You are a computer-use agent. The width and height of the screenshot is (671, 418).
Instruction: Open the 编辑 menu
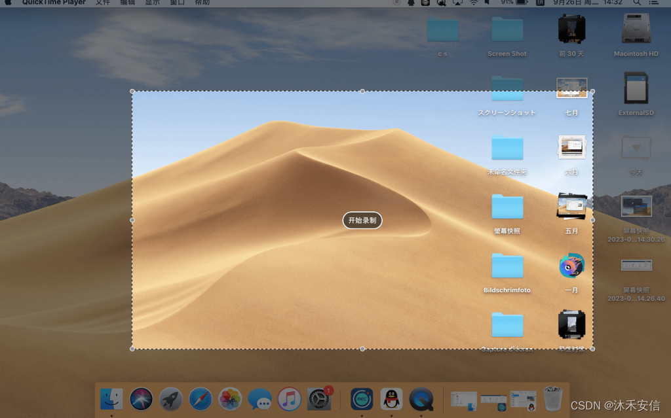127,2
